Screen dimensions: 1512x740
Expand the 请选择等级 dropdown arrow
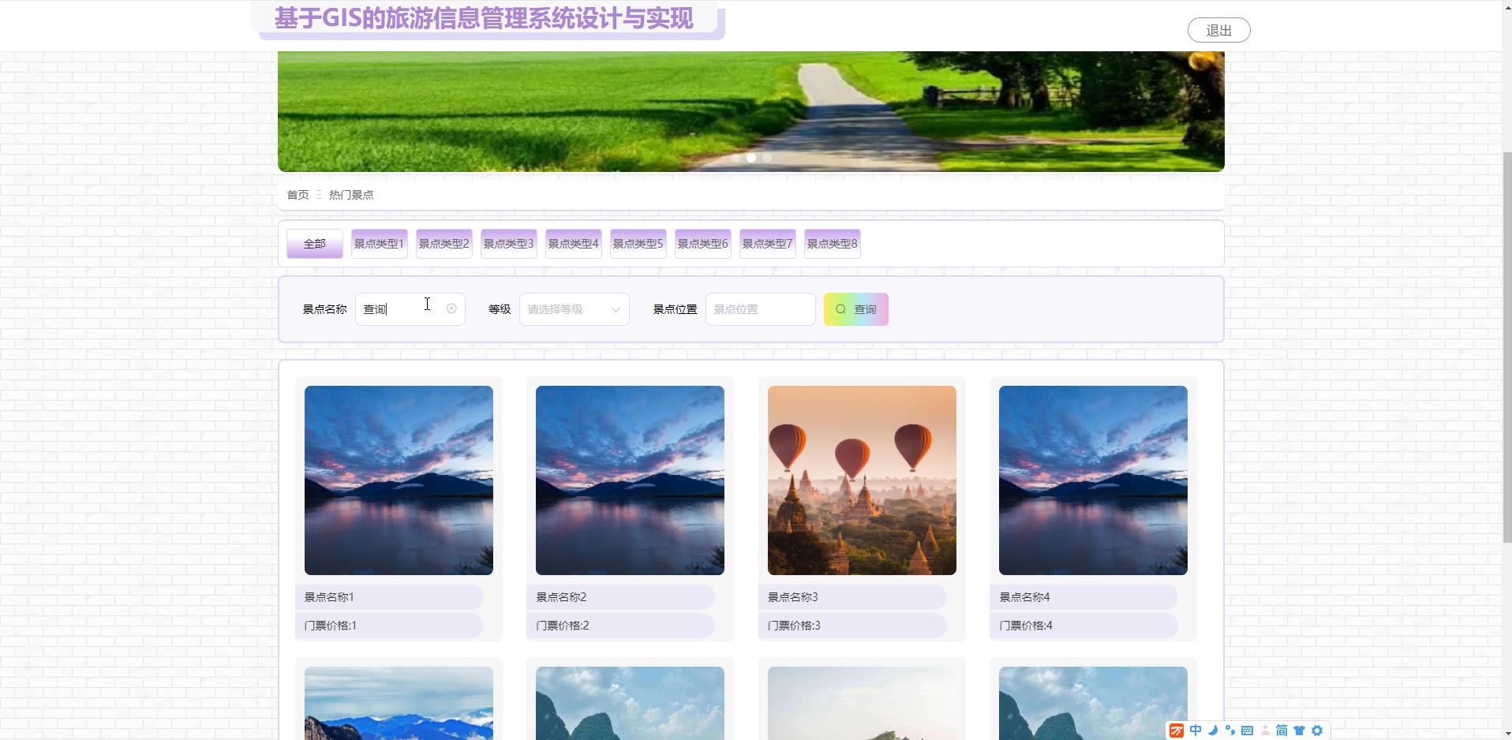click(616, 309)
